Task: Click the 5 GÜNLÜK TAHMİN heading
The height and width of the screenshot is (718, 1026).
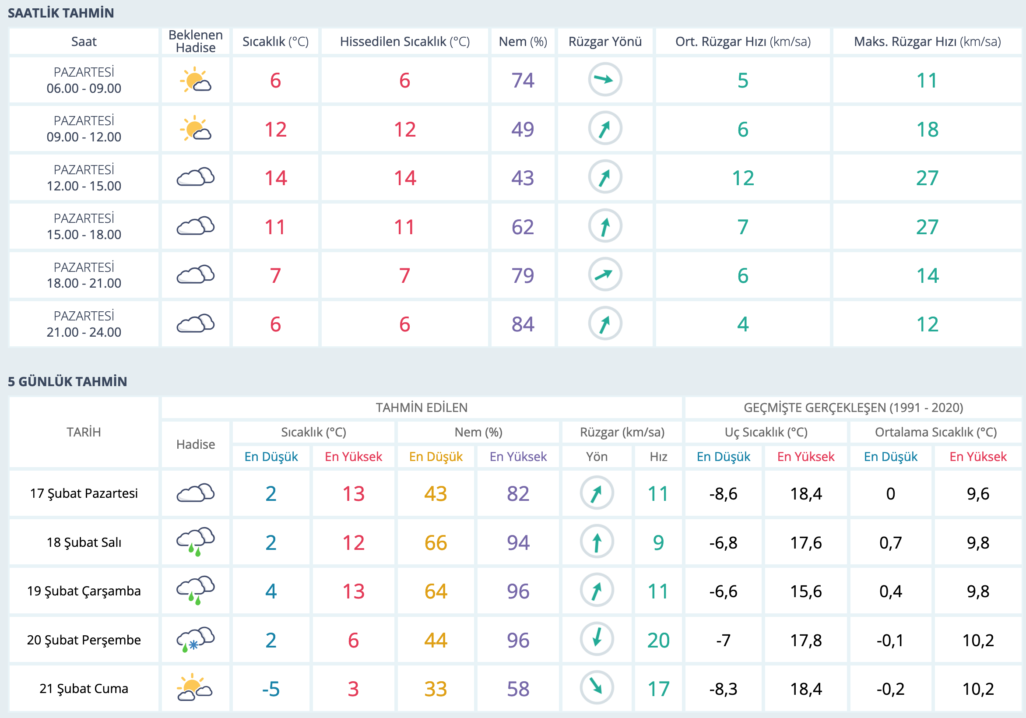Action: 67,381
